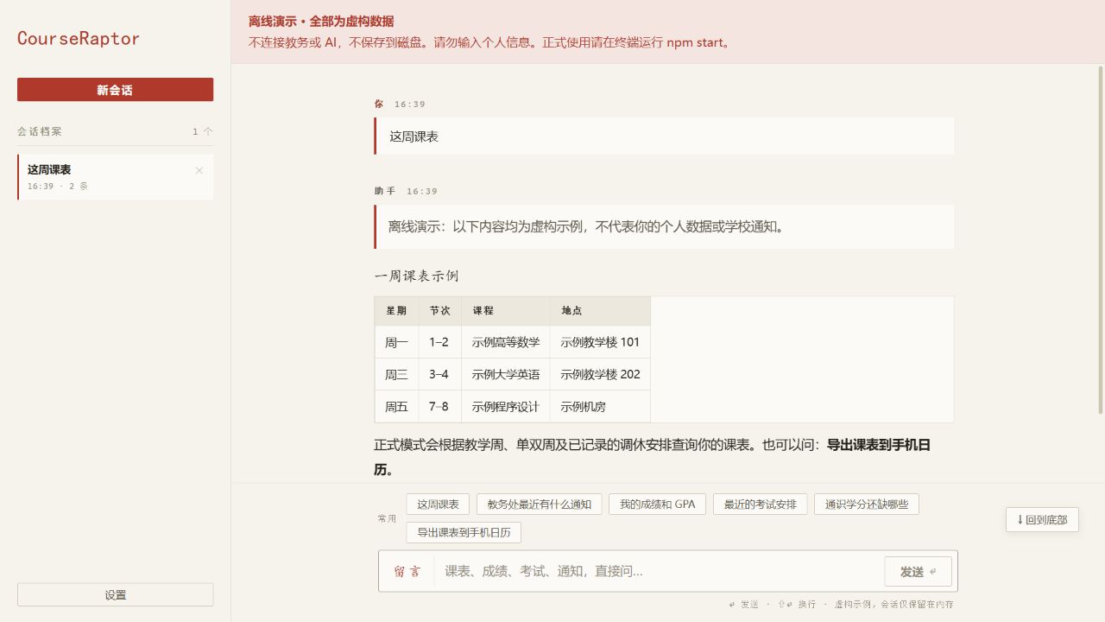Delete the 这周课表 conversation via X
Viewport: 1105px width, 622px height.
199,170
